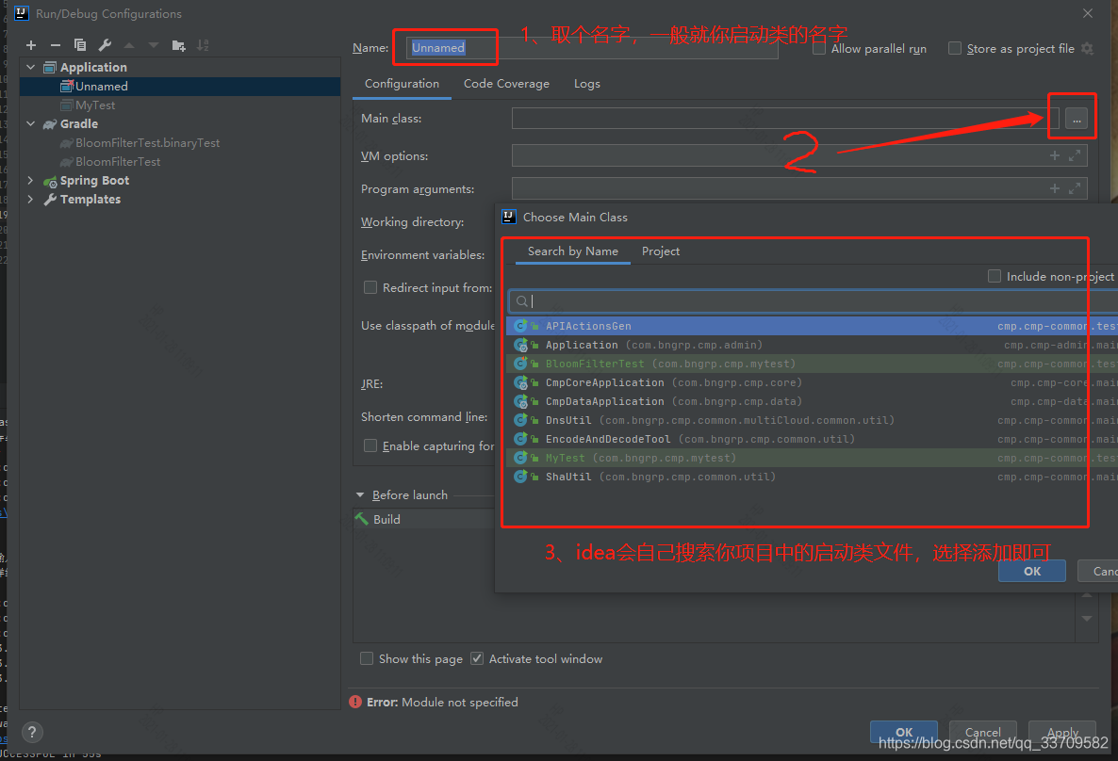This screenshot has height=761, width=1118.
Task: Choose MyTest (com.bngrp.cmp.mytest) class
Action: 813,458
